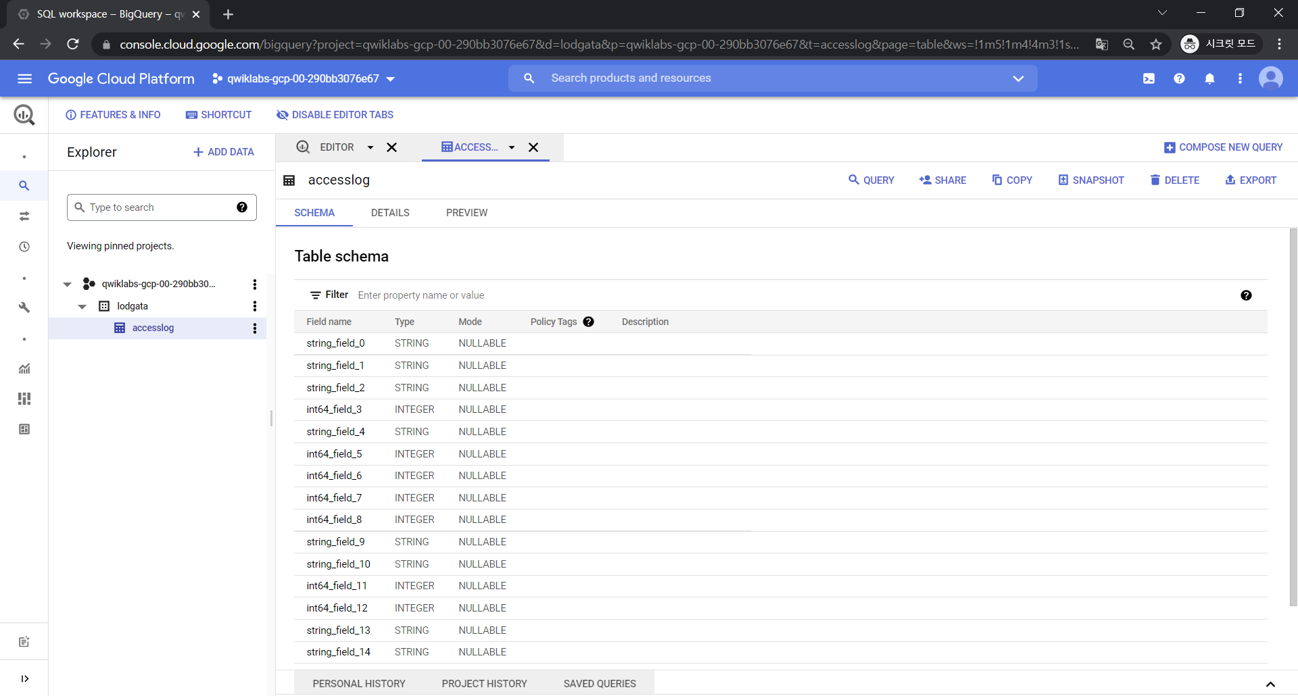
Task: Open SHORTCUT keyboard list
Action: 218,115
